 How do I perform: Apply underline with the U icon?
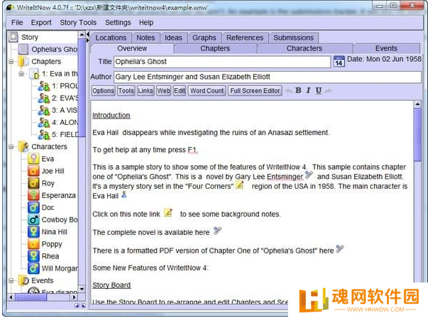coord(319,90)
